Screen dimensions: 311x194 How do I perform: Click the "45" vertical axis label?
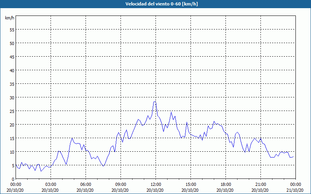point(12,57)
